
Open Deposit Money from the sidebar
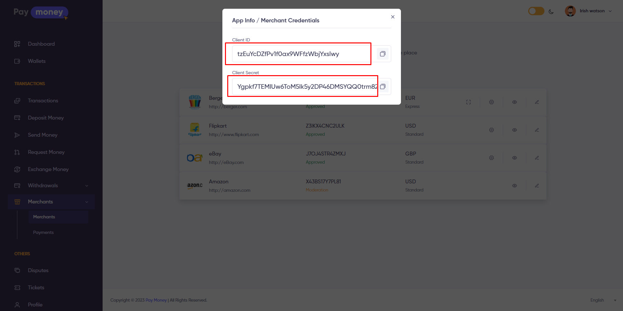click(45, 118)
